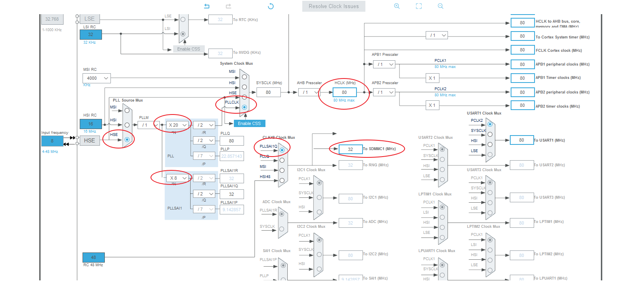Open the PLL X 20 multiplier dropdown
Viewport: 628px width, 282px height.
178,125
